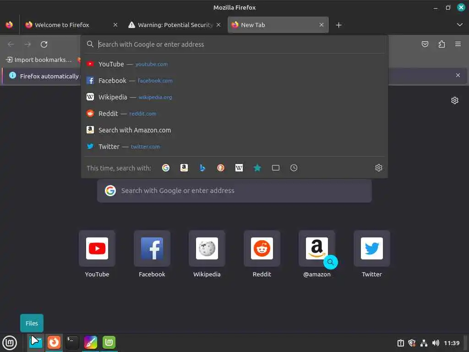Search in History clock icon

click(294, 168)
